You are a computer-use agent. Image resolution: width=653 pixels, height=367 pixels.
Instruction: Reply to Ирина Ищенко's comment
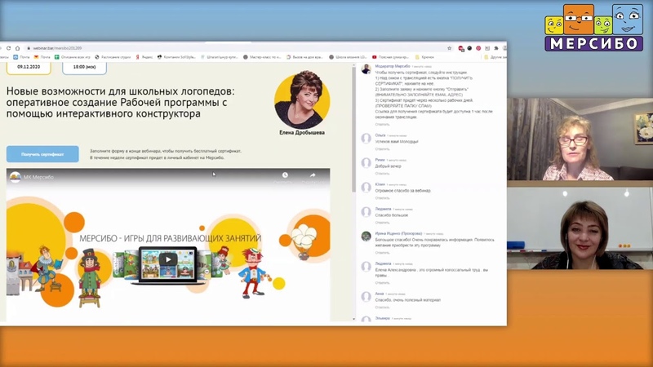[x=382, y=253]
